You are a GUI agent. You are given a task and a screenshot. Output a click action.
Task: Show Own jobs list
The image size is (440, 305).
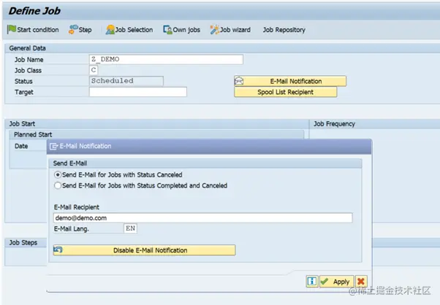tap(181, 30)
